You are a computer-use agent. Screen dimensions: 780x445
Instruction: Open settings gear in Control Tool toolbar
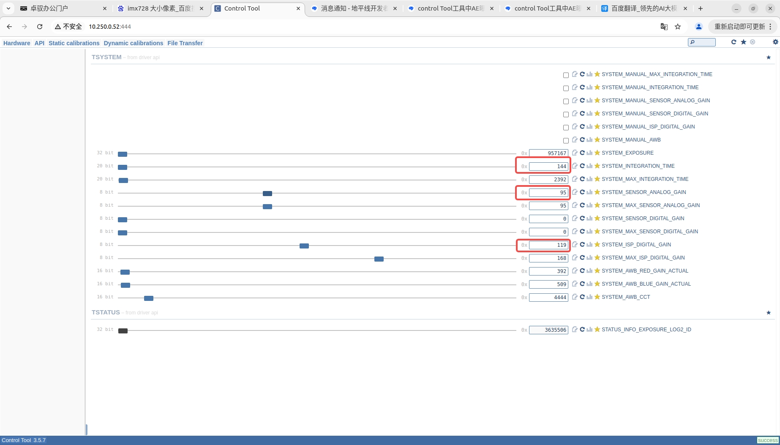tap(775, 42)
